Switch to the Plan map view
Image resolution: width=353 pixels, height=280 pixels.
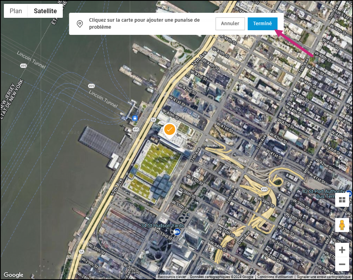click(x=16, y=11)
